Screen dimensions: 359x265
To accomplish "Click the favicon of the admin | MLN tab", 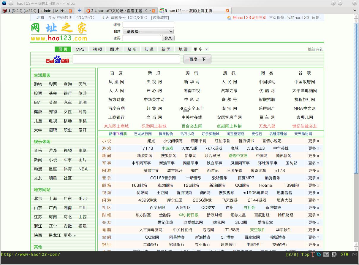I will (x=5, y=11).
